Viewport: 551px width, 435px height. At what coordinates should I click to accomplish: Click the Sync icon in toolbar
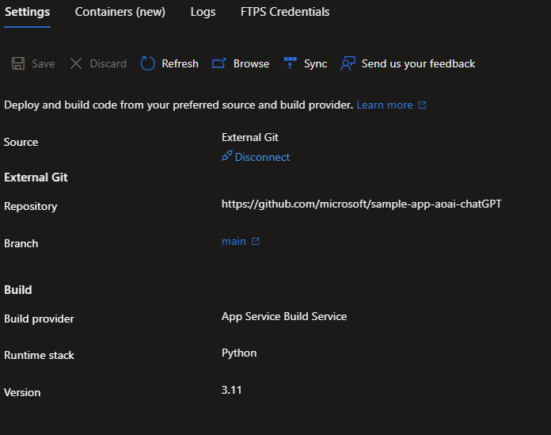coord(291,63)
